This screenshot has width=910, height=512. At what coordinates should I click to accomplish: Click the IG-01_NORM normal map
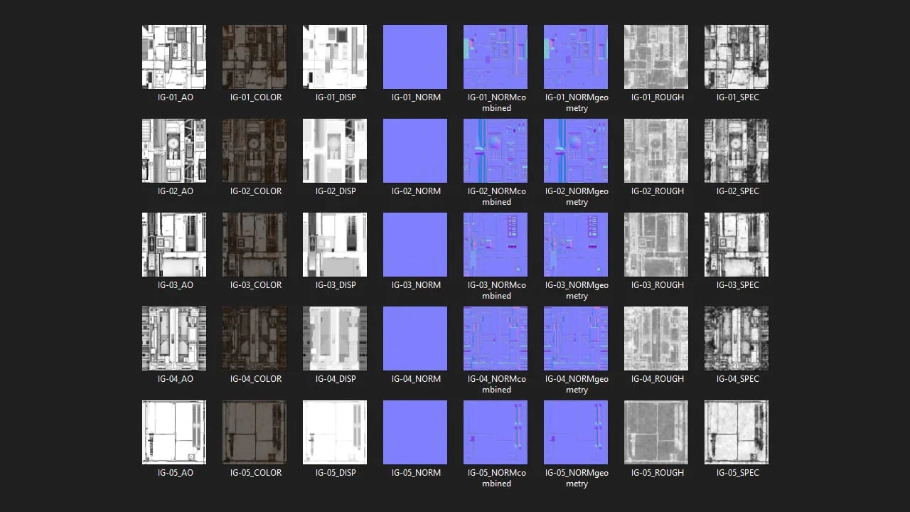pos(415,57)
